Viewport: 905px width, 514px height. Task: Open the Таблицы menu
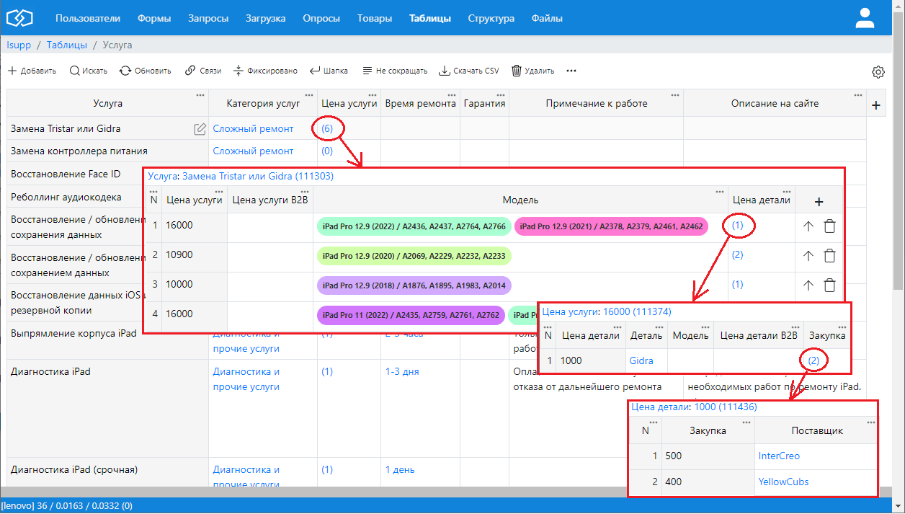[430, 19]
